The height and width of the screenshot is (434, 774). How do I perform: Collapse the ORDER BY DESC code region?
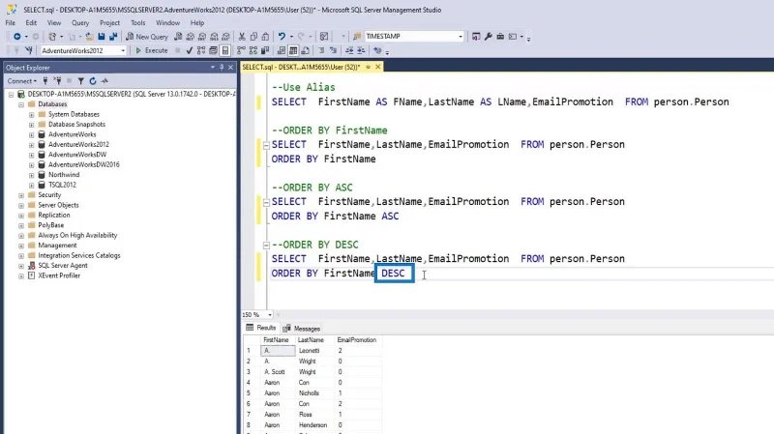[x=266, y=245]
